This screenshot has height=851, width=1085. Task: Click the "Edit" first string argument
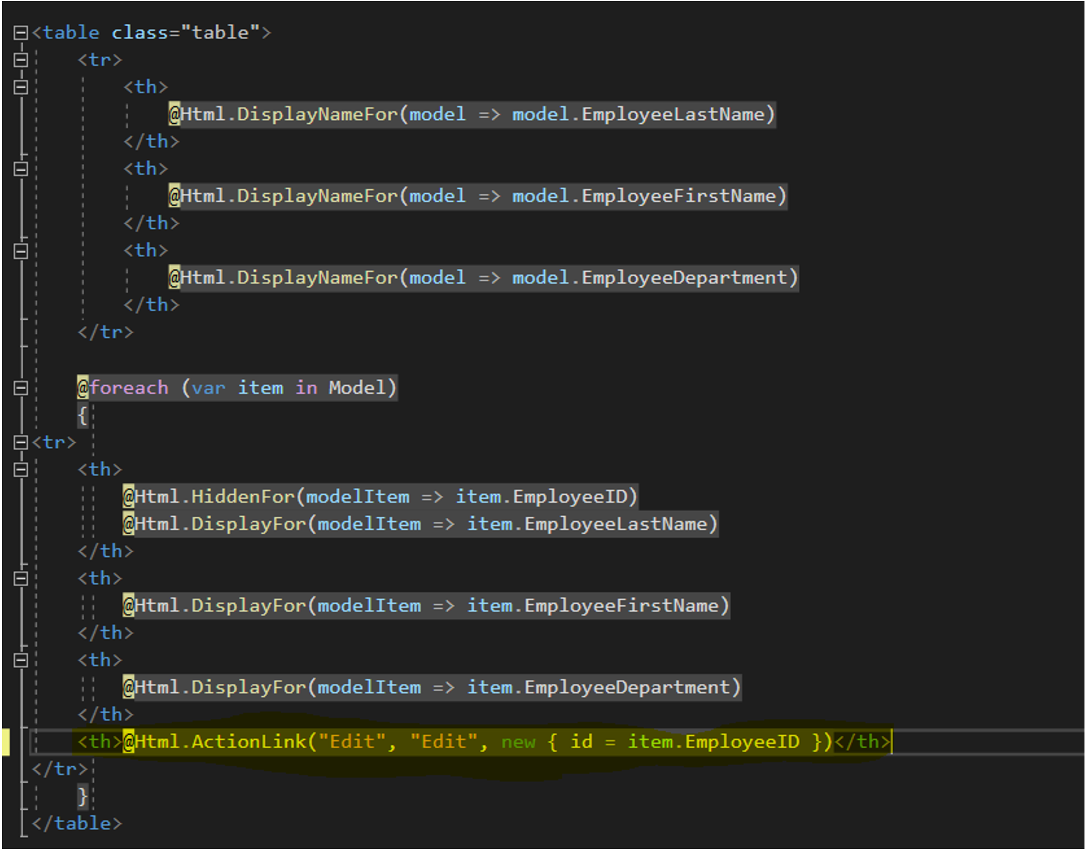click(x=352, y=742)
